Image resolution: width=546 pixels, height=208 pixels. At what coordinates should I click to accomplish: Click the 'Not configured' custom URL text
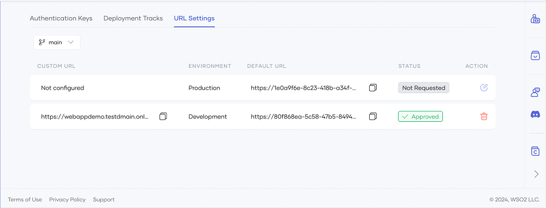(x=63, y=88)
